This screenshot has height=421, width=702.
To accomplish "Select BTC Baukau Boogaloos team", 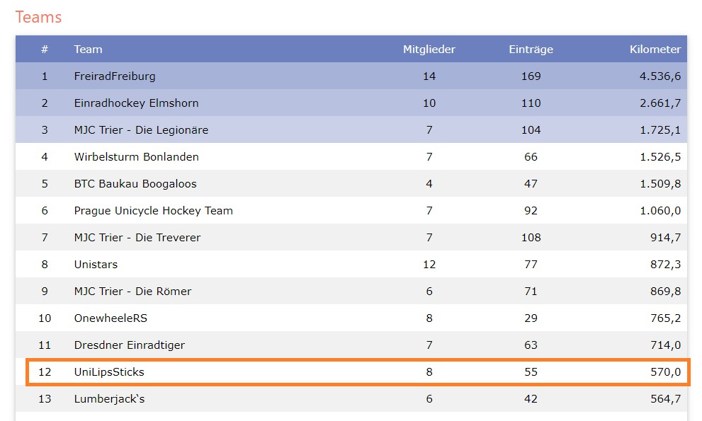I will 135,184.
